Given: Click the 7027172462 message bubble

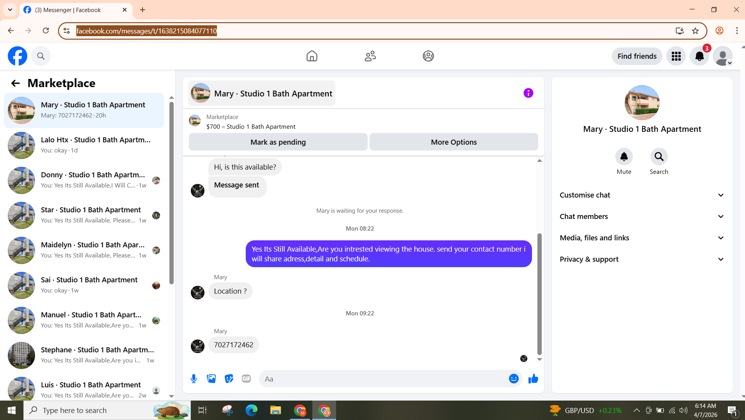Looking at the screenshot, I should (234, 345).
